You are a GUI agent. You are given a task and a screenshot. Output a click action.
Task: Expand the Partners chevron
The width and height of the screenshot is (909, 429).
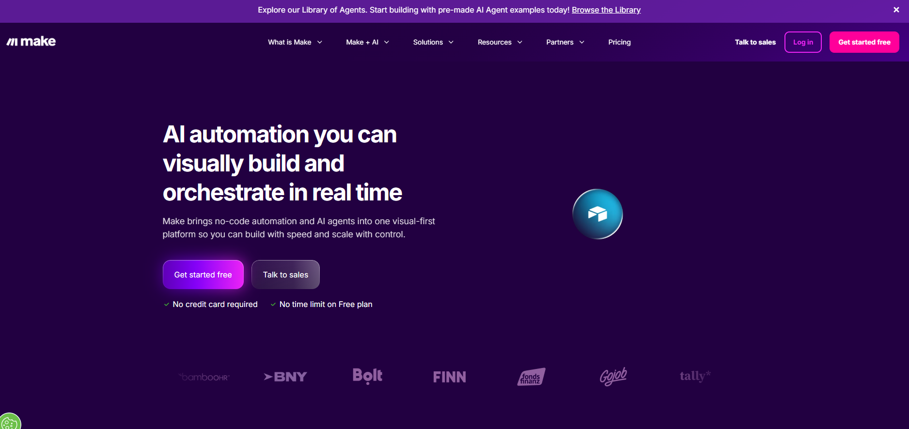(x=582, y=42)
